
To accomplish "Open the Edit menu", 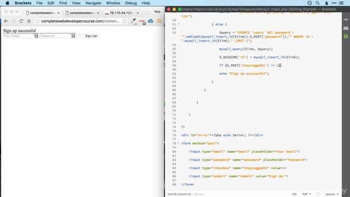I will coord(51,3).
